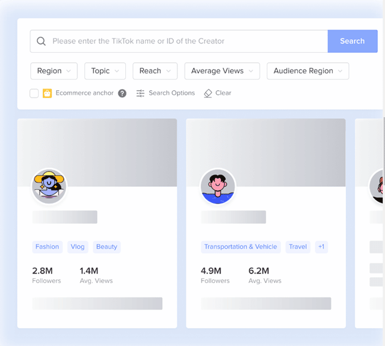Select the Fashion topic tag

[x=47, y=247]
